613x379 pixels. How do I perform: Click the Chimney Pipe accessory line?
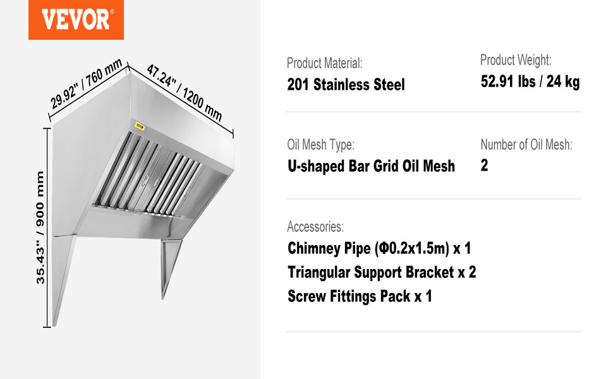pos(379,248)
